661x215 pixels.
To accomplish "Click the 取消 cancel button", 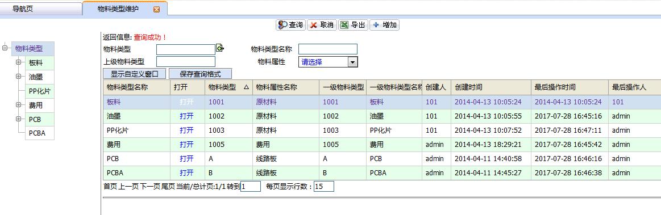I will tap(322, 25).
